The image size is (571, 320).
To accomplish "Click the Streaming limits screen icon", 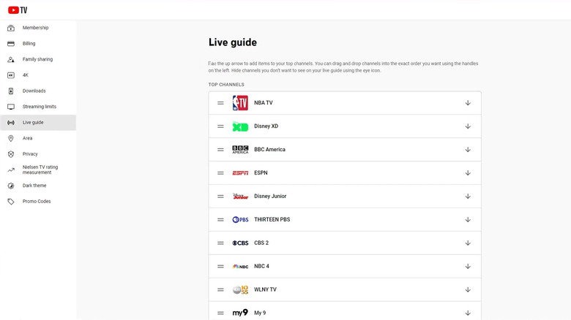I will point(11,107).
